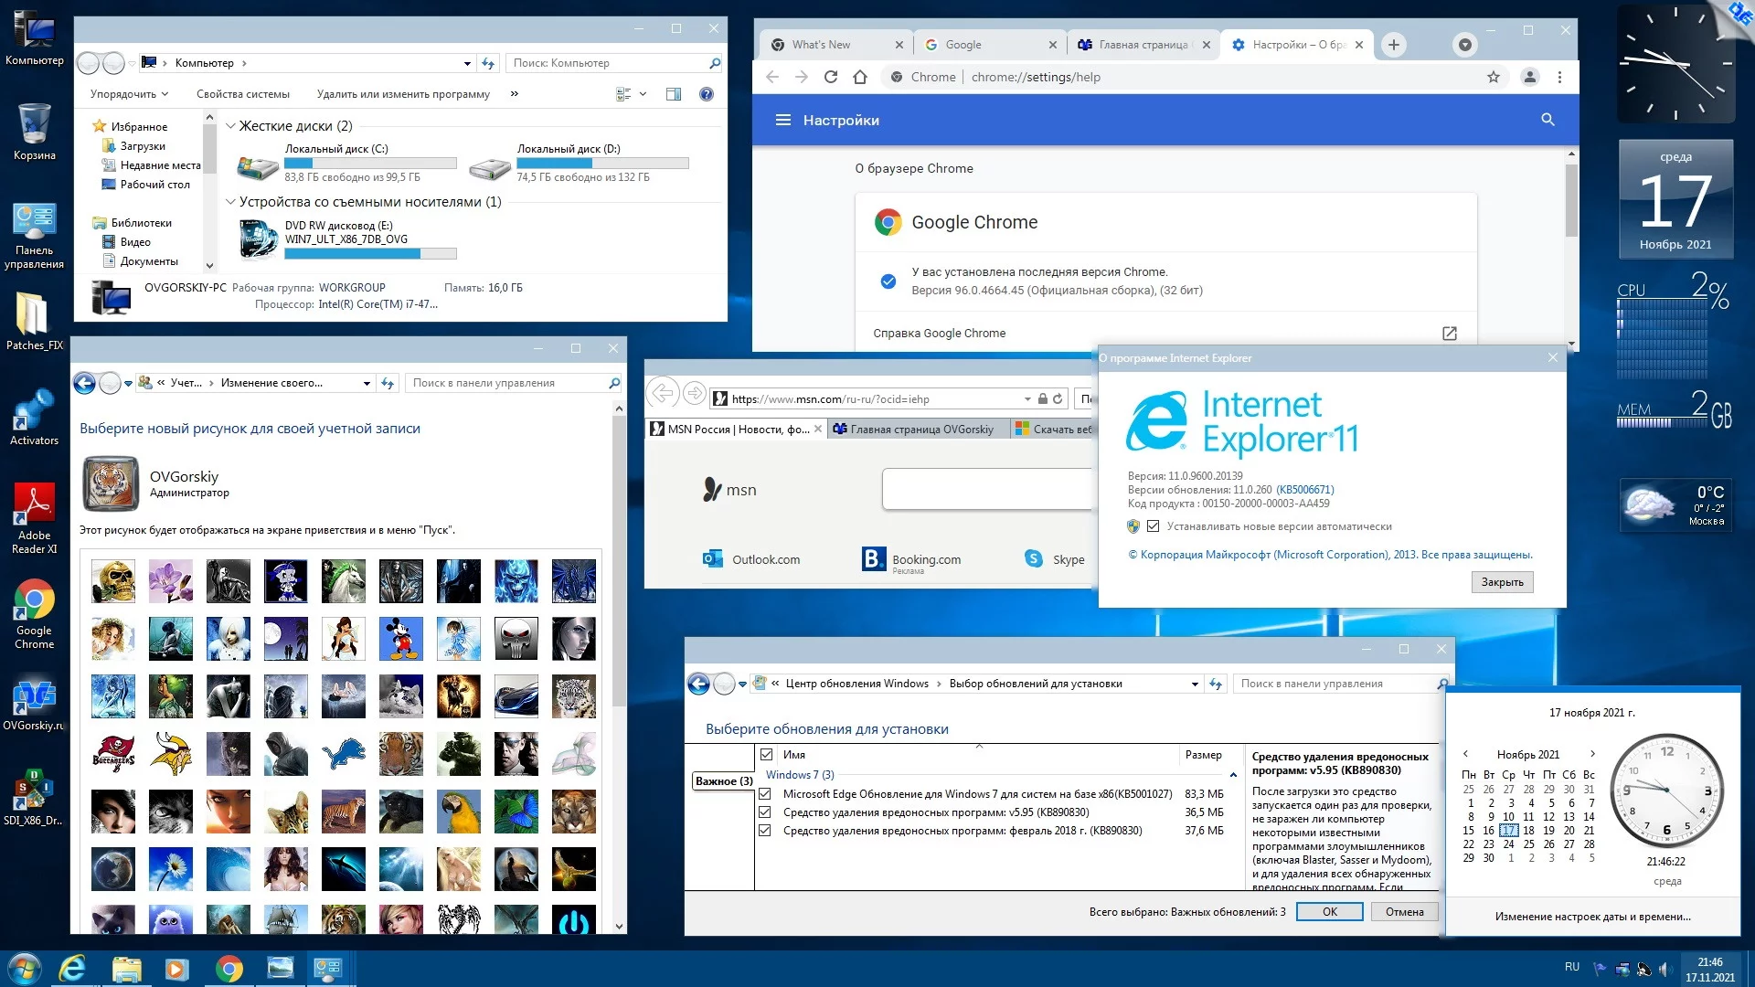The height and width of the screenshot is (987, 1755).
Task: Open Internet Explorer from the taskbar
Action: [72, 969]
